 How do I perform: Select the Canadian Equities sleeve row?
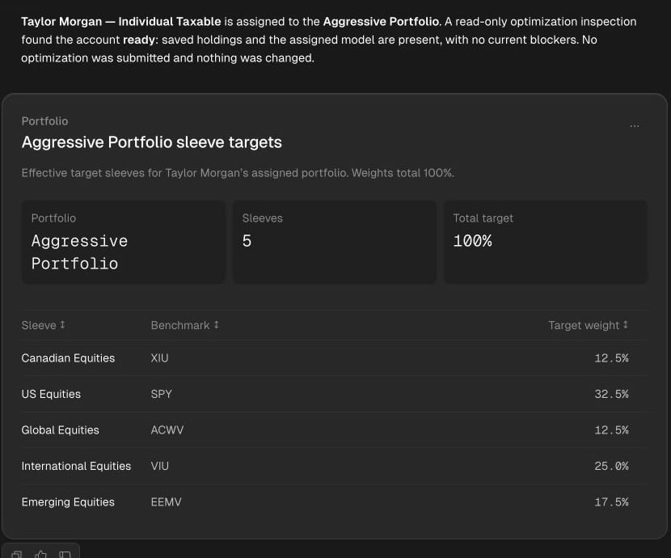point(334,358)
